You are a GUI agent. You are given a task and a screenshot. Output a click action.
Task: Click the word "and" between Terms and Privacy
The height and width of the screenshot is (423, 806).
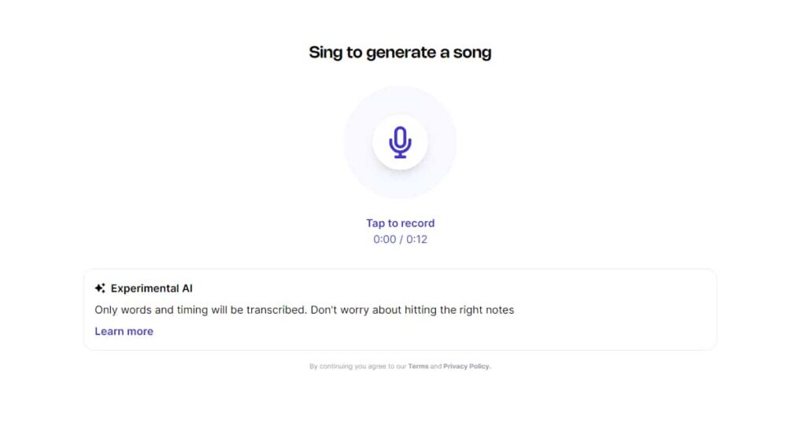436,366
